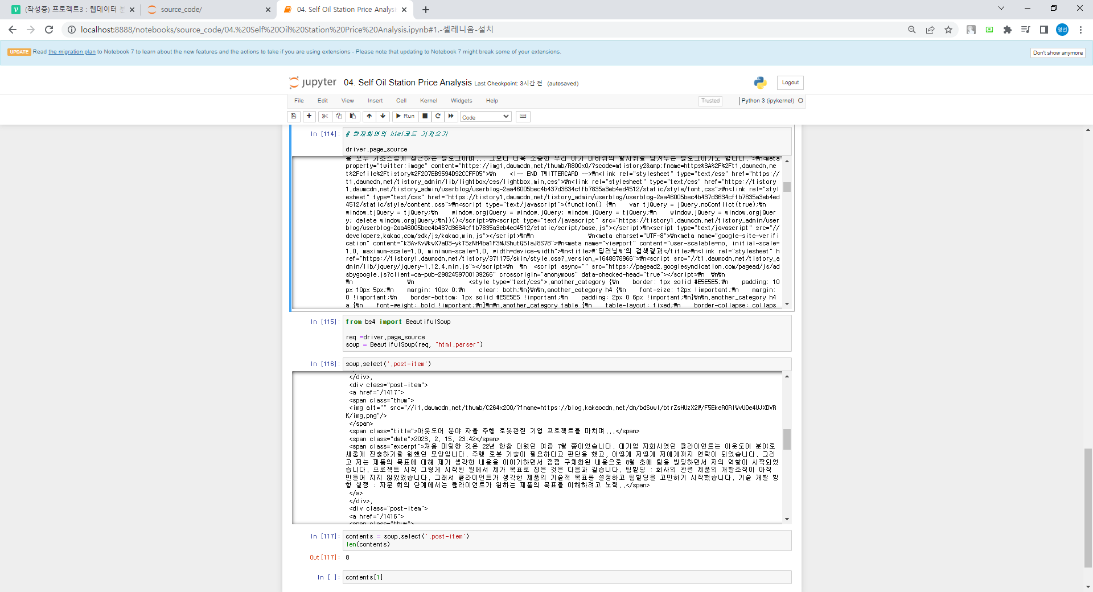
Task: Click cell 116 soup.select code
Action: coord(567,364)
